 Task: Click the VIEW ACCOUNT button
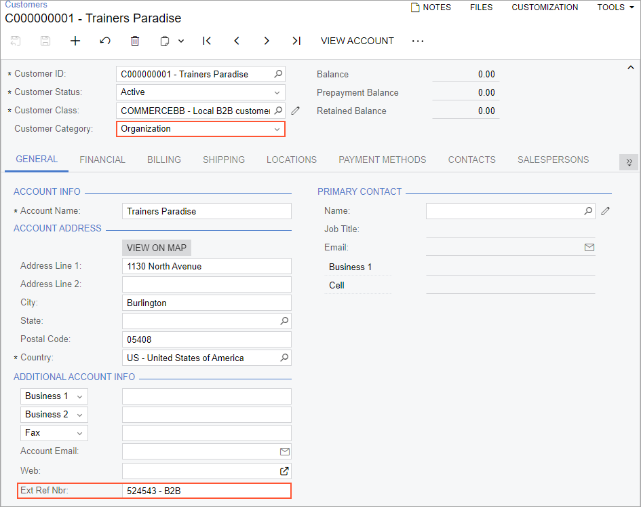[x=357, y=41]
